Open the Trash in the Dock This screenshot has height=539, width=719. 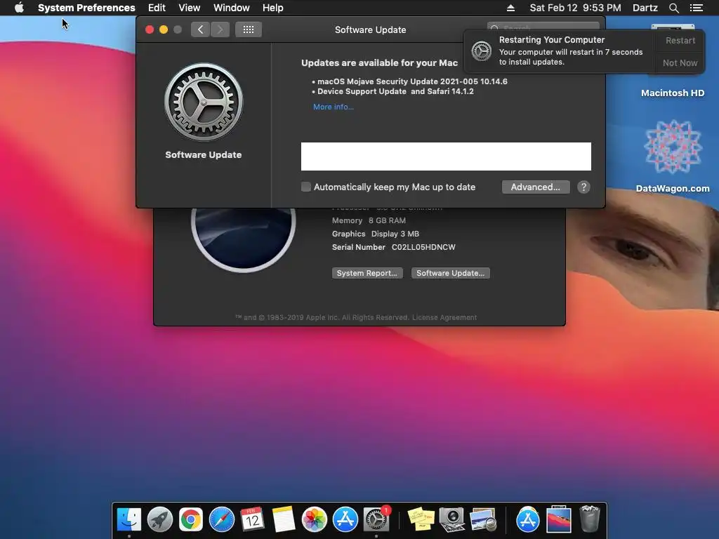(590, 519)
